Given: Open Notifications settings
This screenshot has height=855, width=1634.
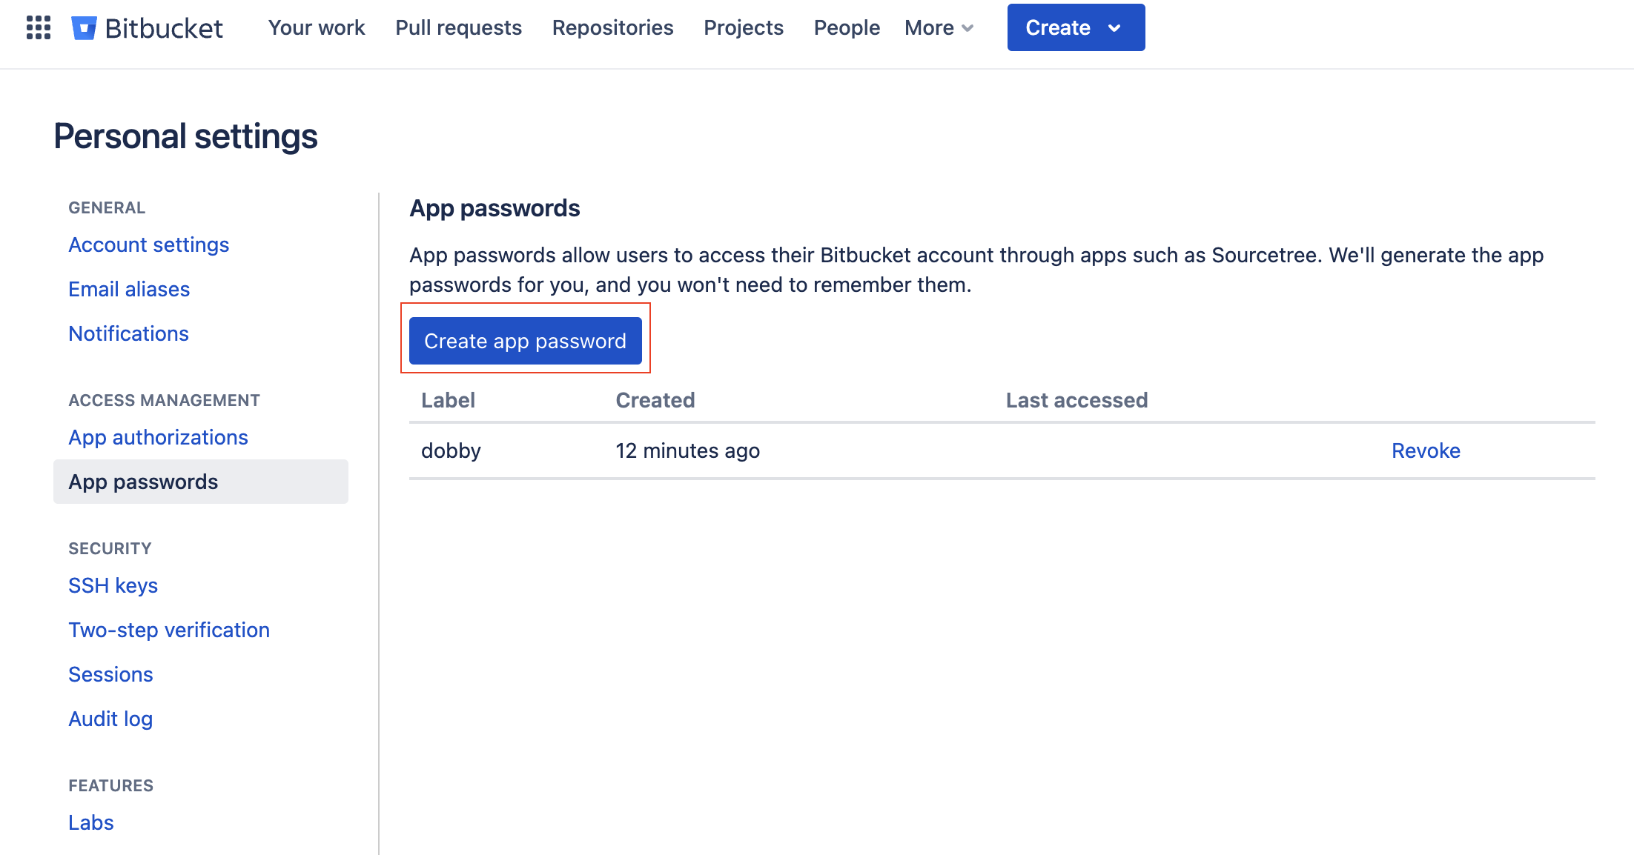Looking at the screenshot, I should pyautogui.click(x=128, y=333).
